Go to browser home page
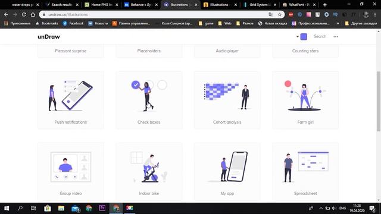The height and width of the screenshot is (214, 381). coord(33,14)
